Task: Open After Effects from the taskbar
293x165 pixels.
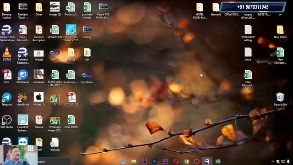Action: coord(165,161)
